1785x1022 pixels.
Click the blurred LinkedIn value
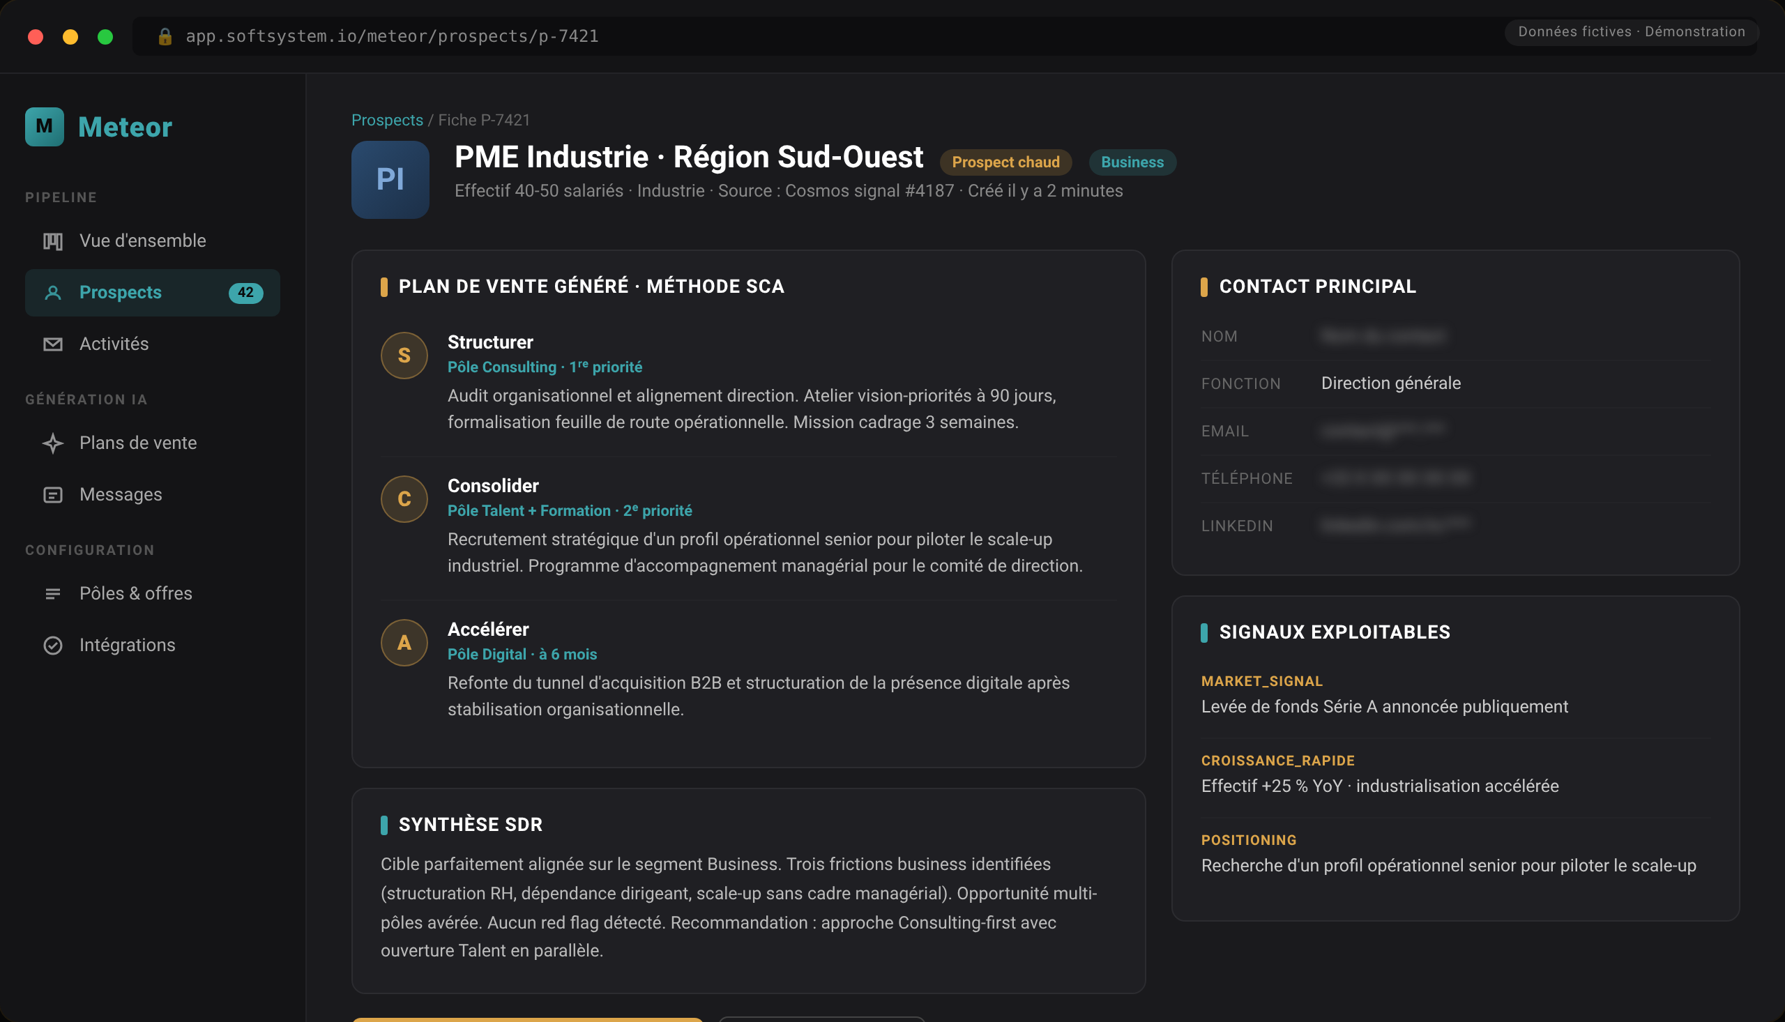pos(1395,526)
